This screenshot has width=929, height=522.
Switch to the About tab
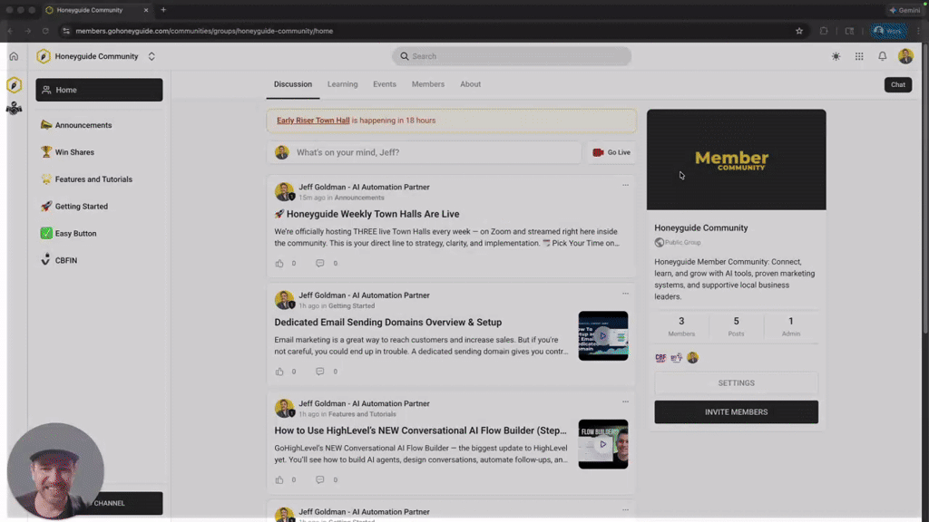click(x=471, y=84)
